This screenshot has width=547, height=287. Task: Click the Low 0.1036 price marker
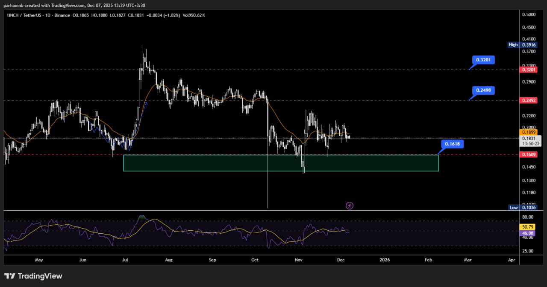tap(522, 207)
